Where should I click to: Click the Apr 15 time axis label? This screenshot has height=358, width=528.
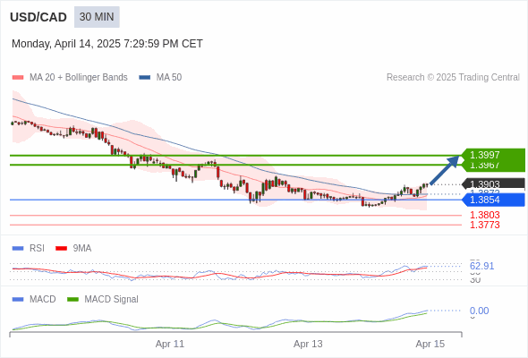pyautogui.click(x=430, y=344)
